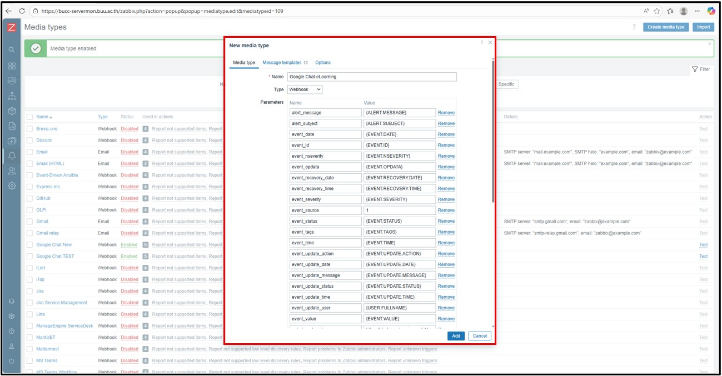Image resolution: width=722 pixels, height=376 pixels.
Task: Open the search icon in sidebar
Action: pyautogui.click(x=12, y=49)
